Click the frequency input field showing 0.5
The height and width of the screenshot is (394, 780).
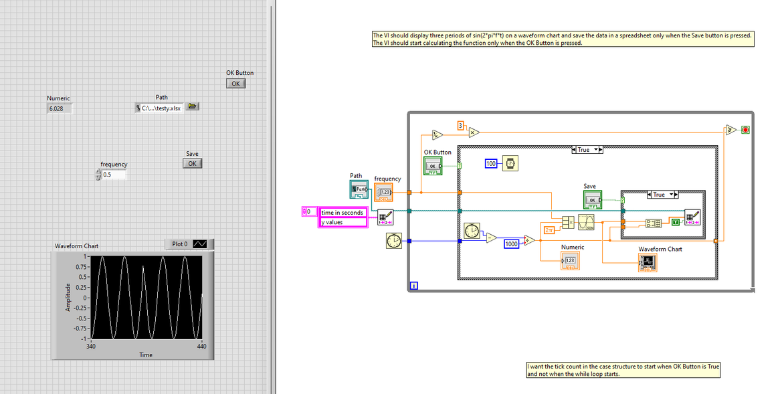(114, 175)
